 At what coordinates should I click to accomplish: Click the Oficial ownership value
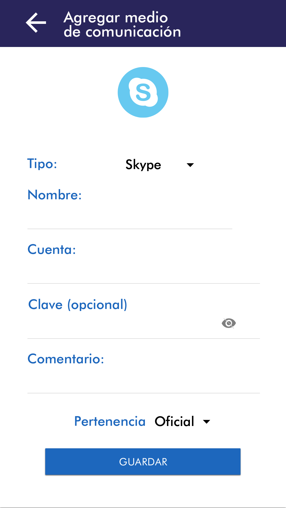(174, 421)
